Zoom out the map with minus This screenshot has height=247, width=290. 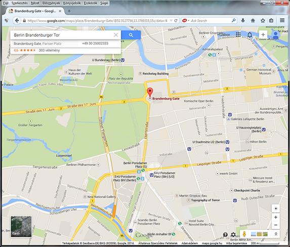[x=276, y=225]
